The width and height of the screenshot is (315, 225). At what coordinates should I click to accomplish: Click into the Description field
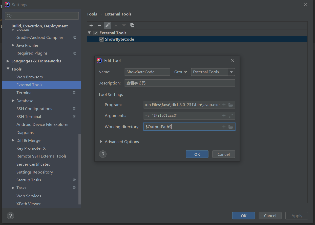pos(180,83)
